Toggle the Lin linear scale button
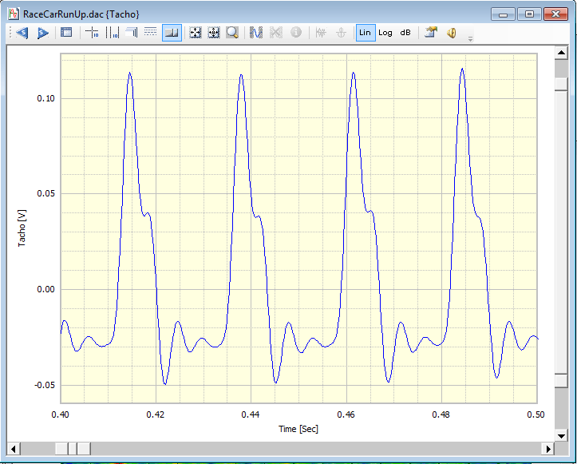Screen dimensions: 577x464 coord(365,33)
